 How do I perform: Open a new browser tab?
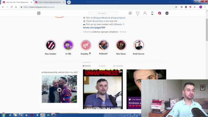[x=69, y=2]
